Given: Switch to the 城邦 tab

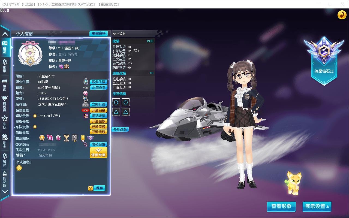Looking at the screenshot, I should [x=5, y=160].
